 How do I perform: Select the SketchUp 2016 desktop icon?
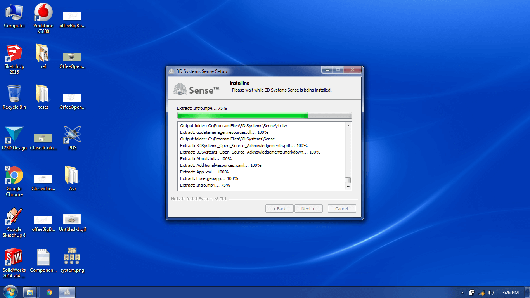14,59
